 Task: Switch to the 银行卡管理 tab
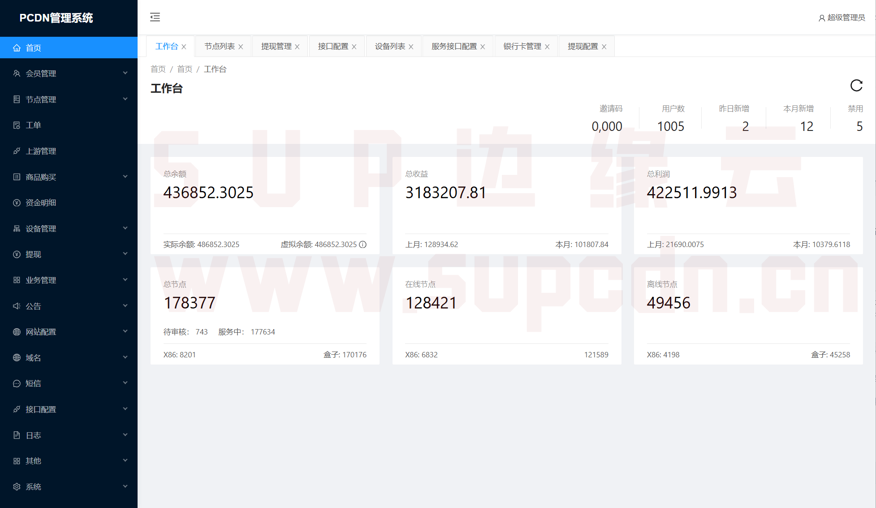coord(521,46)
